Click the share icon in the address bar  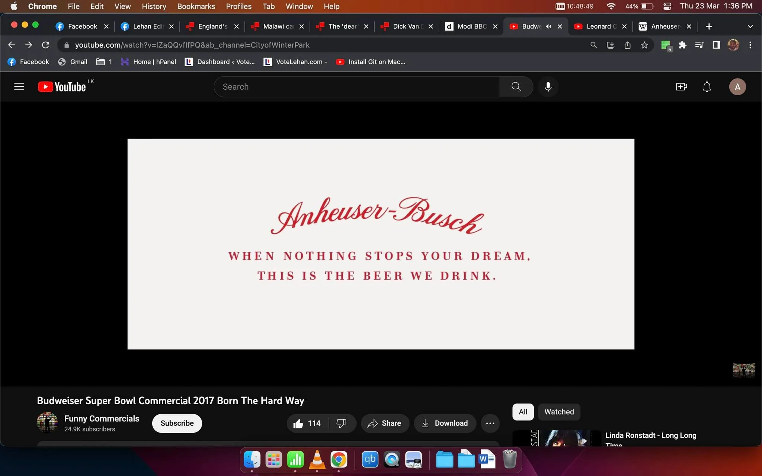pyautogui.click(x=628, y=45)
